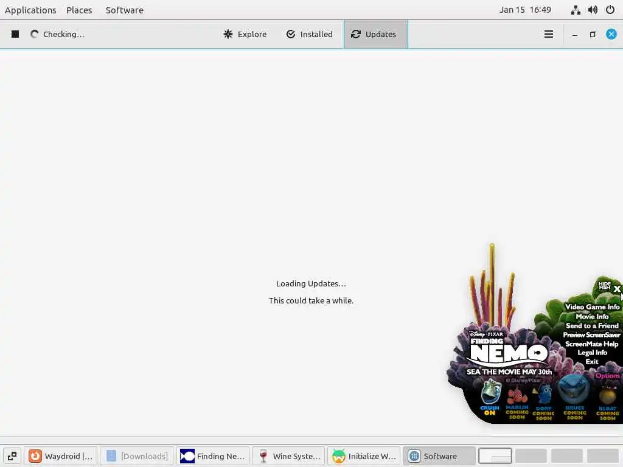Click the show desktop icon in taskbar
623x467 pixels.
[x=12, y=456]
